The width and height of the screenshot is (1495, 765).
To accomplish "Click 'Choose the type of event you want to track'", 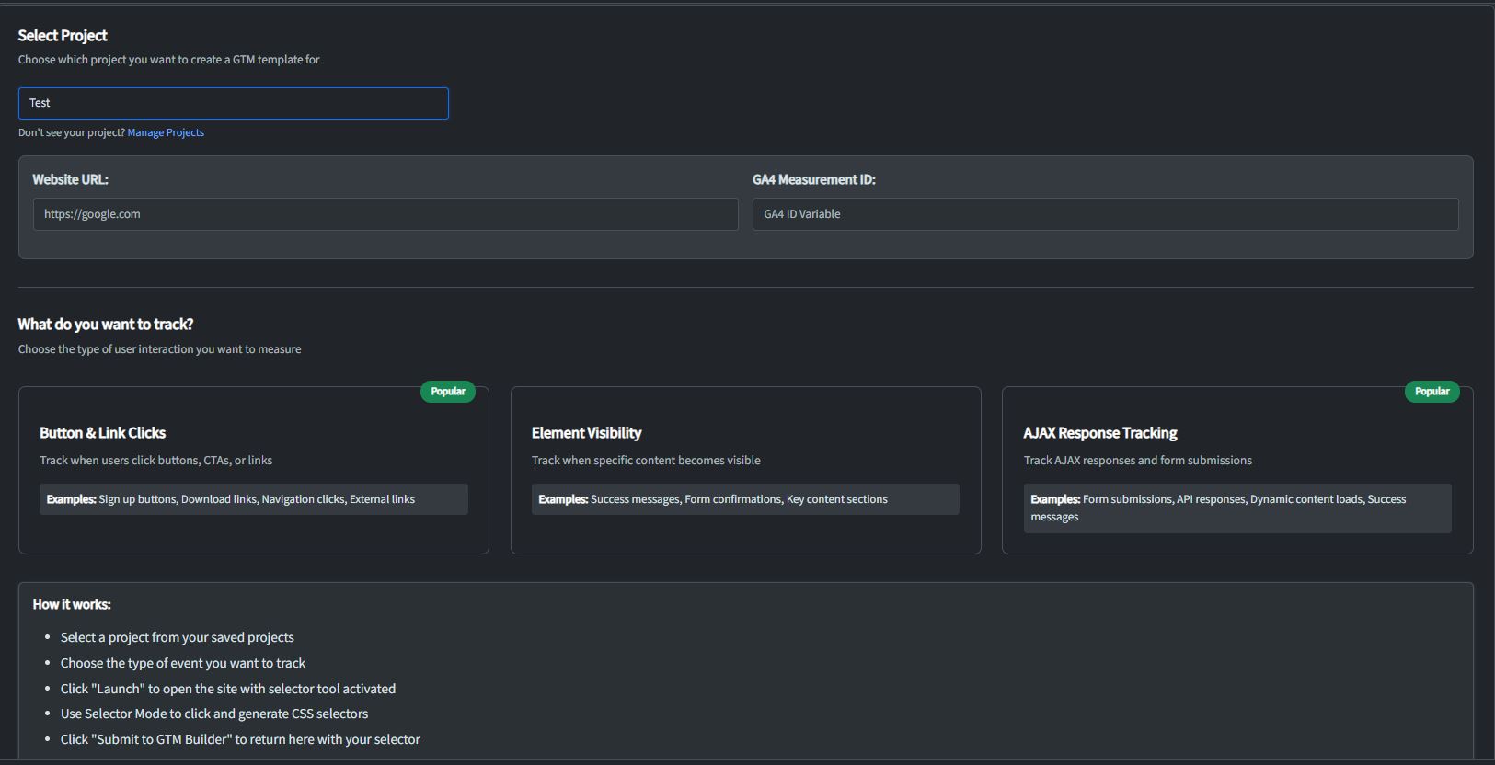I will coord(183,663).
